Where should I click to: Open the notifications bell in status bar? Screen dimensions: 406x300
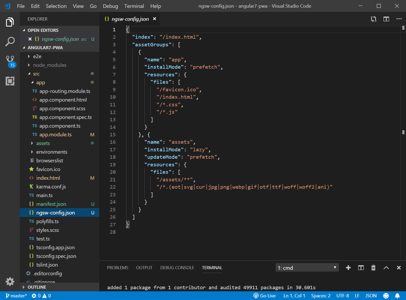[x=397, y=296]
